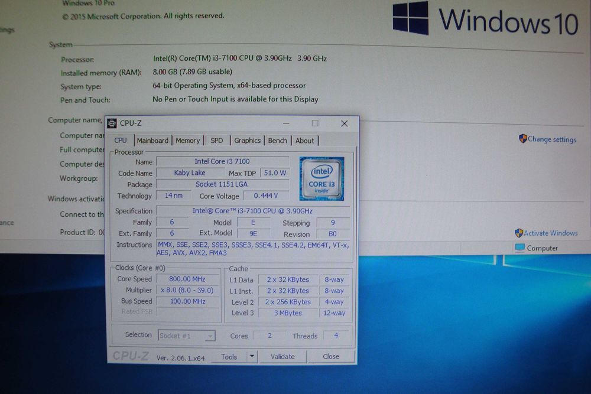Click the Activate Windows link

click(551, 233)
